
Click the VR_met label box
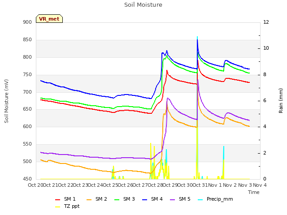coord(49,19)
